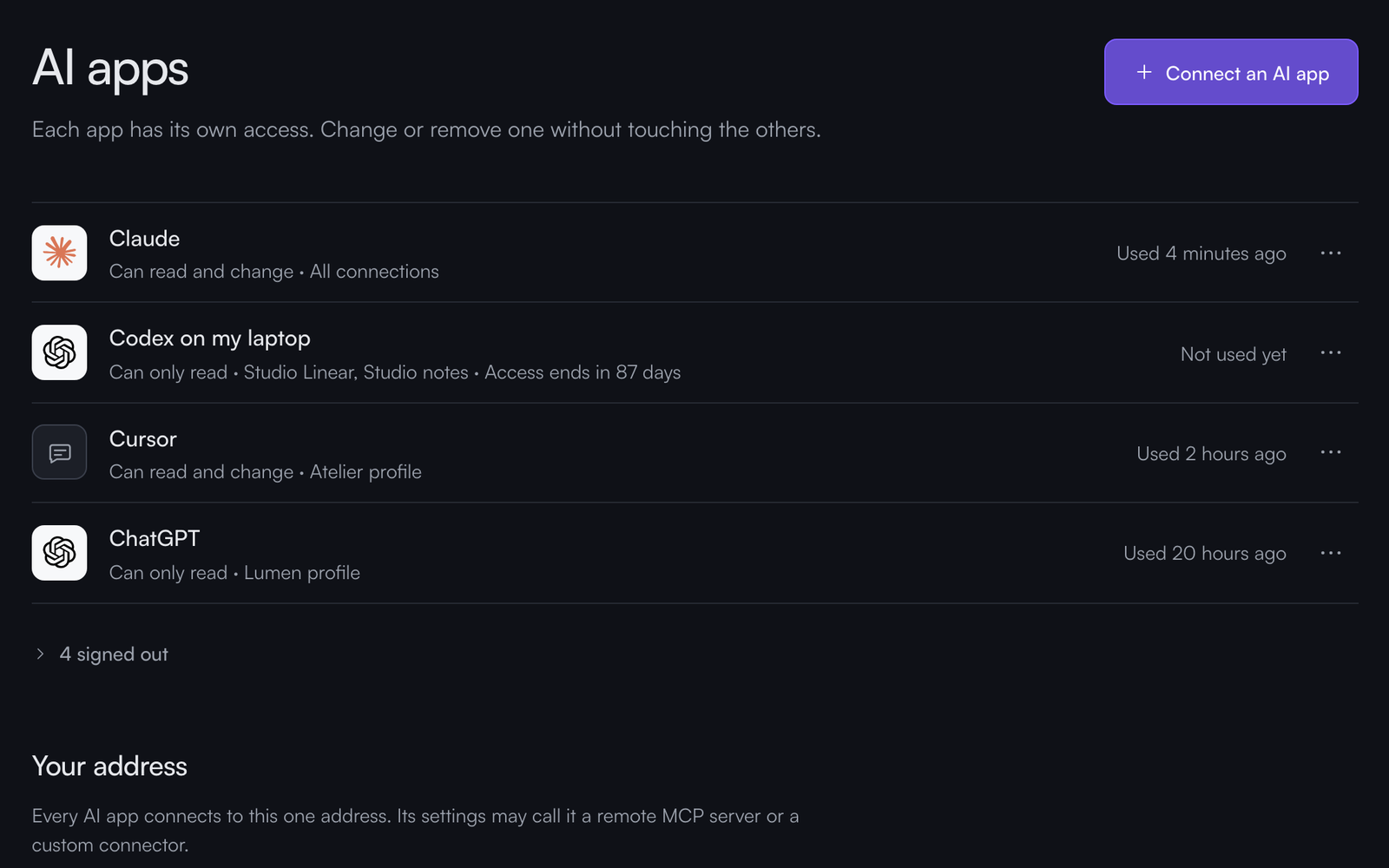Screen dimensions: 1389x868
Task: Click the Codex on my laptop logo icon
Action: (x=59, y=352)
